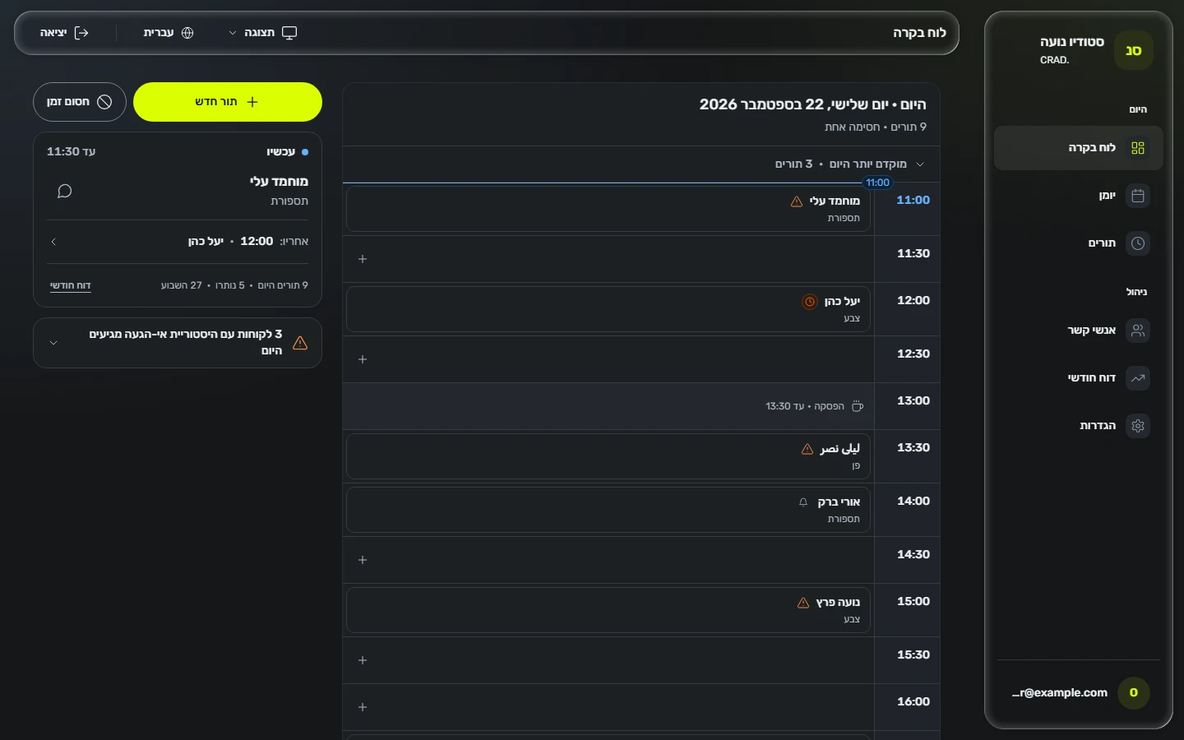Click the warning triangle beside לילי נסר
This screenshot has width=1184, height=740.
point(807,449)
